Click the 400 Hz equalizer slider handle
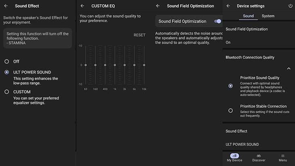Viewport: 295px width, 166px height. click(x=105, y=65)
